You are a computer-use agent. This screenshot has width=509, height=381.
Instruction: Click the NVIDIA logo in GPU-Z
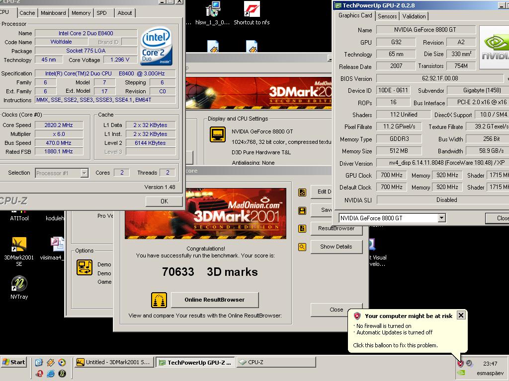coord(495,47)
